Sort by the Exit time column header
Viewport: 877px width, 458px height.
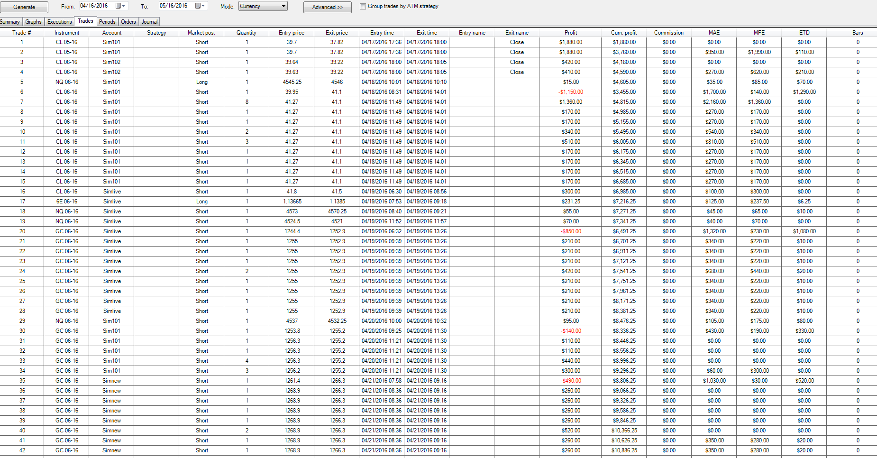point(427,33)
